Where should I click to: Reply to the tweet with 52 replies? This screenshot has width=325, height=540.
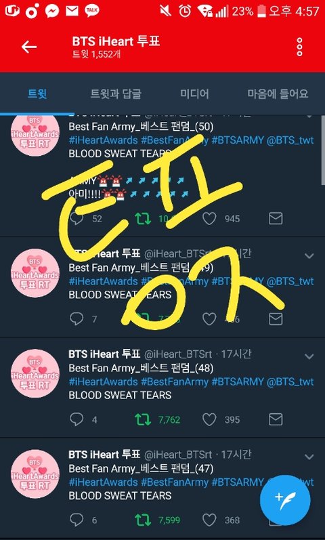click(76, 218)
